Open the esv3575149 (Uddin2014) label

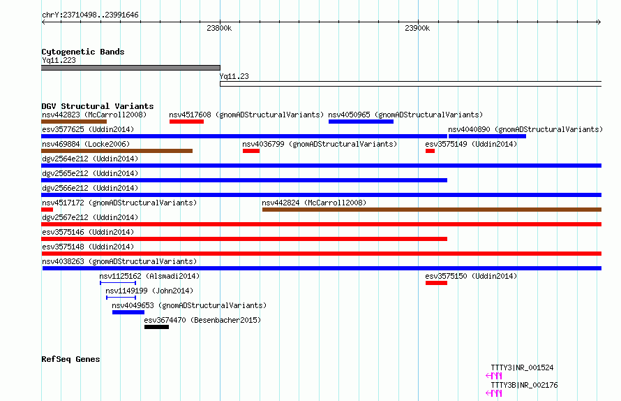click(471, 144)
